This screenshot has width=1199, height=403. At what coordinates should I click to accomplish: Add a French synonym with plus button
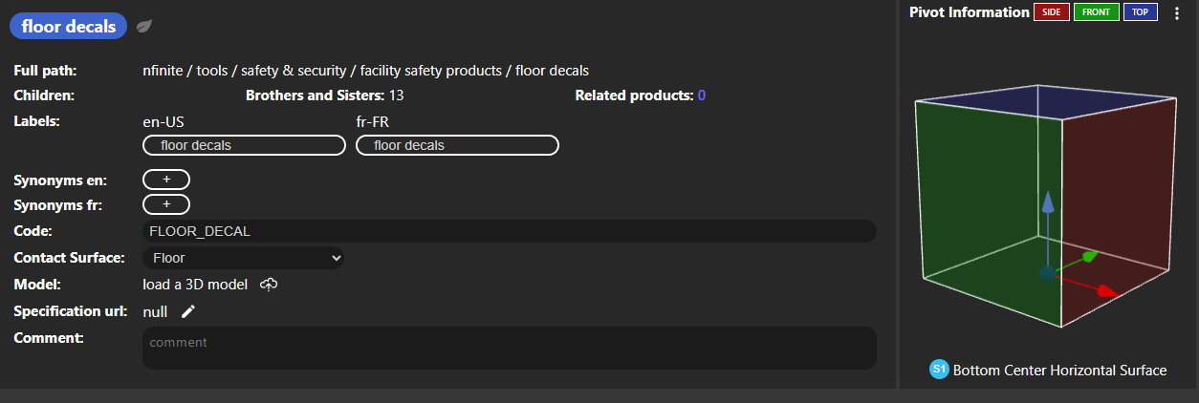(x=166, y=204)
